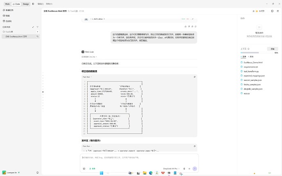This screenshot has width=282, height=176.
Task: Click the history icon in the top right header
Action: click(x=272, y=11)
